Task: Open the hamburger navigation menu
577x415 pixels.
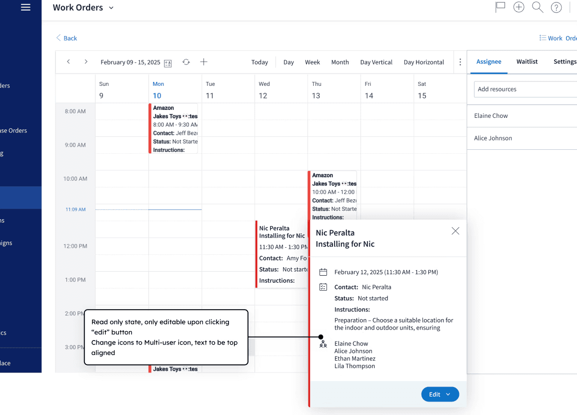Action: [x=25, y=7]
